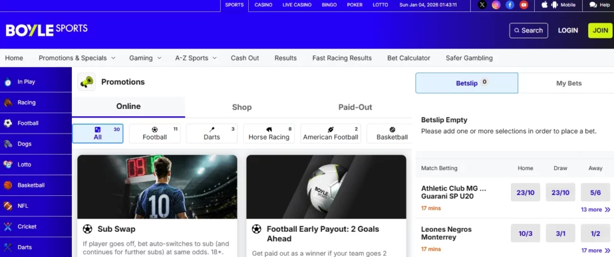Open the 13 more markets link

(x=595, y=210)
